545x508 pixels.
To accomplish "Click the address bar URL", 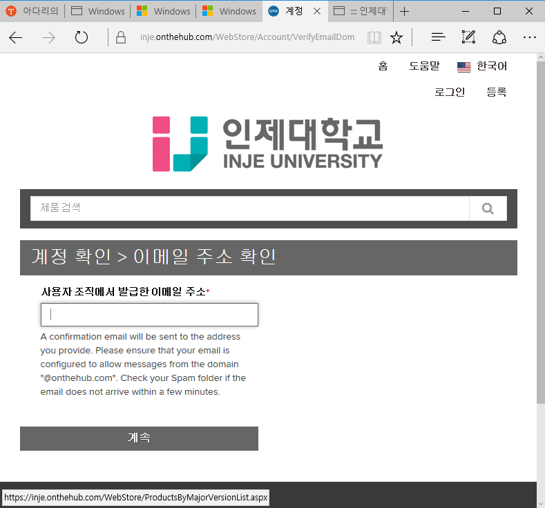I will (247, 37).
